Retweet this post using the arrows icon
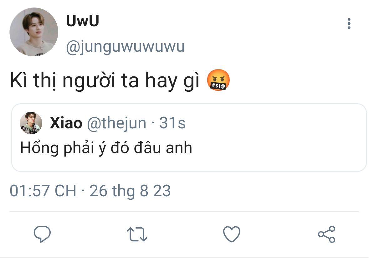 tap(137, 235)
